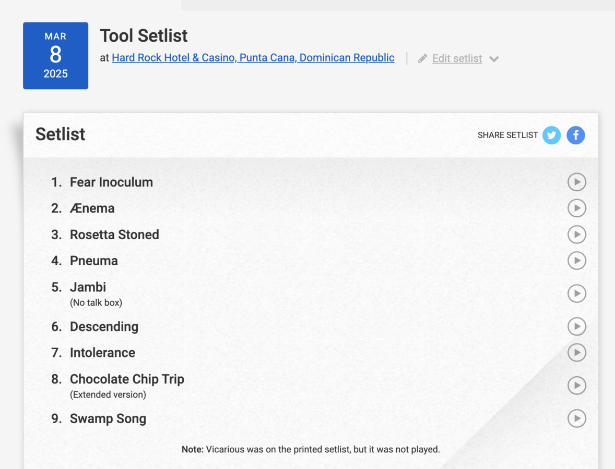Share the setlist on Twitter
The image size is (615, 469).
click(x=551, y=135)
